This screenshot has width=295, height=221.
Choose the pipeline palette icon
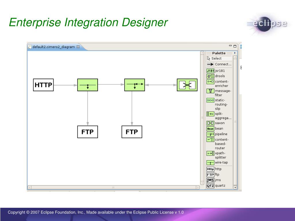tap(210, 134)
